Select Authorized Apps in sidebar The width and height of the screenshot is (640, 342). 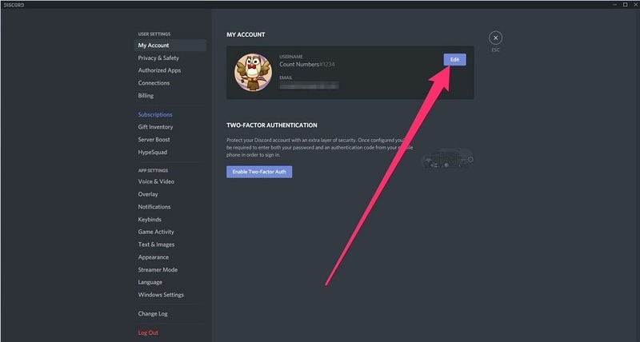tap(159, 70)
